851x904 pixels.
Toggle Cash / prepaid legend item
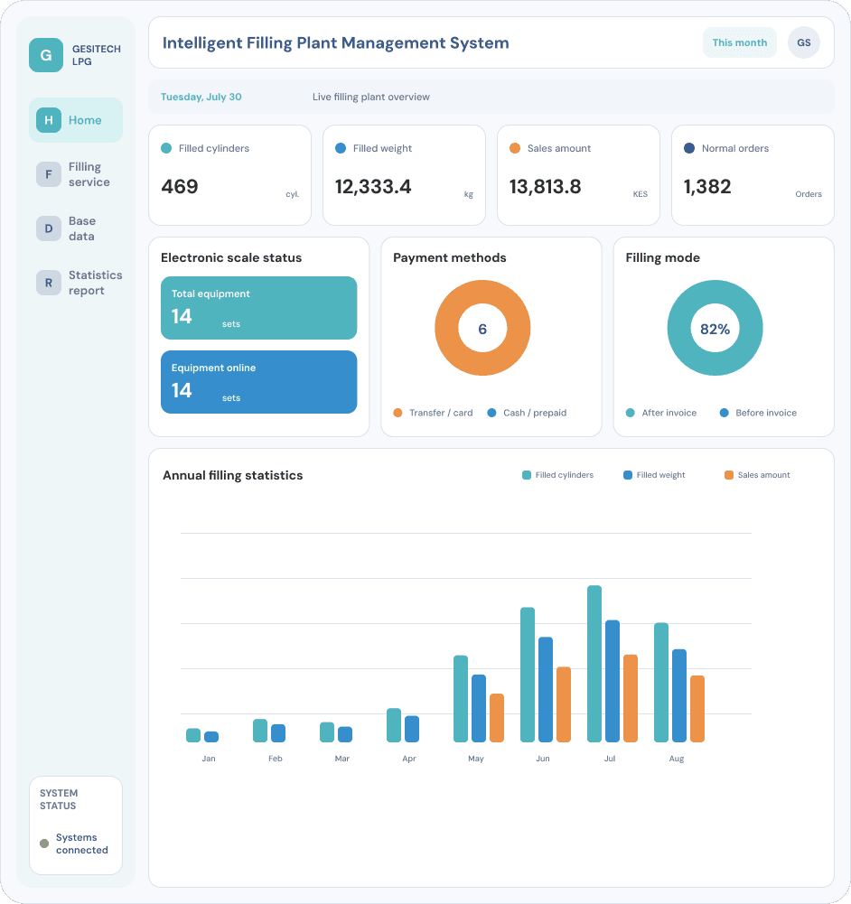[527, 413]
